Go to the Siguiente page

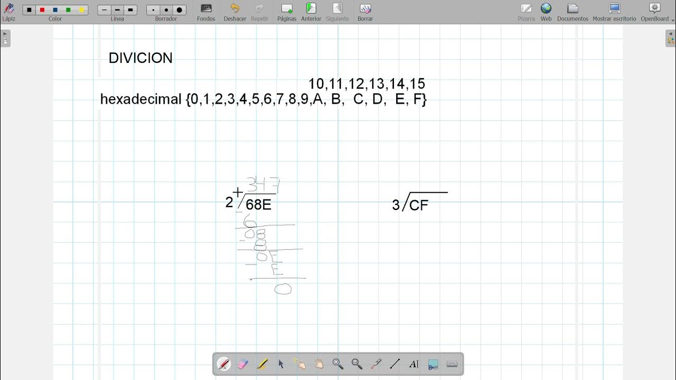point(337,12)
